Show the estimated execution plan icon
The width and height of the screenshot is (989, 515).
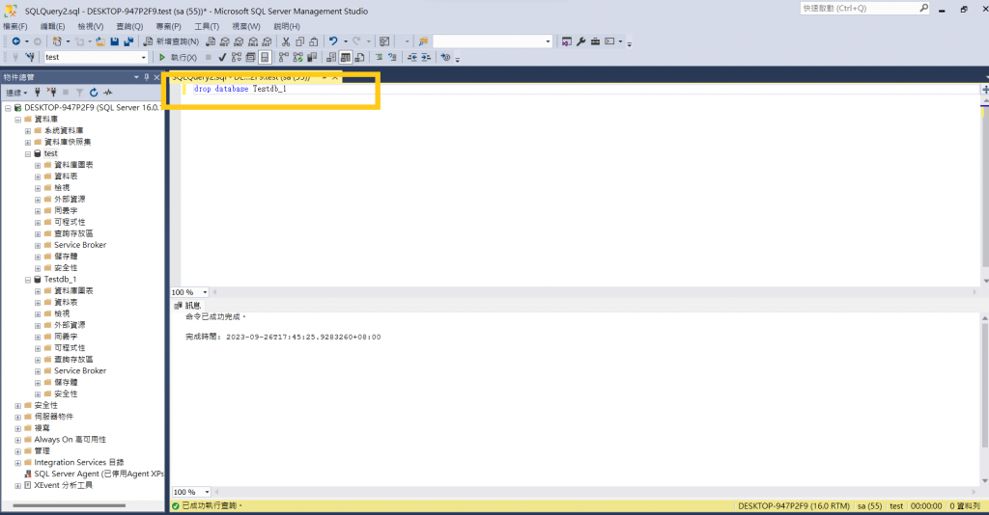[237, 57]
